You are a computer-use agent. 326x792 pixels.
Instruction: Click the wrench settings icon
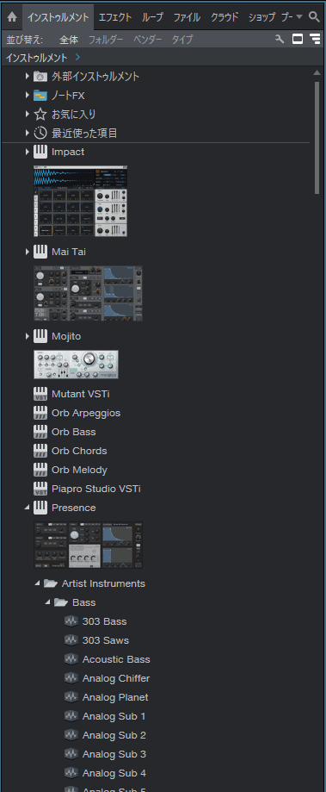(x=280, y=39)
